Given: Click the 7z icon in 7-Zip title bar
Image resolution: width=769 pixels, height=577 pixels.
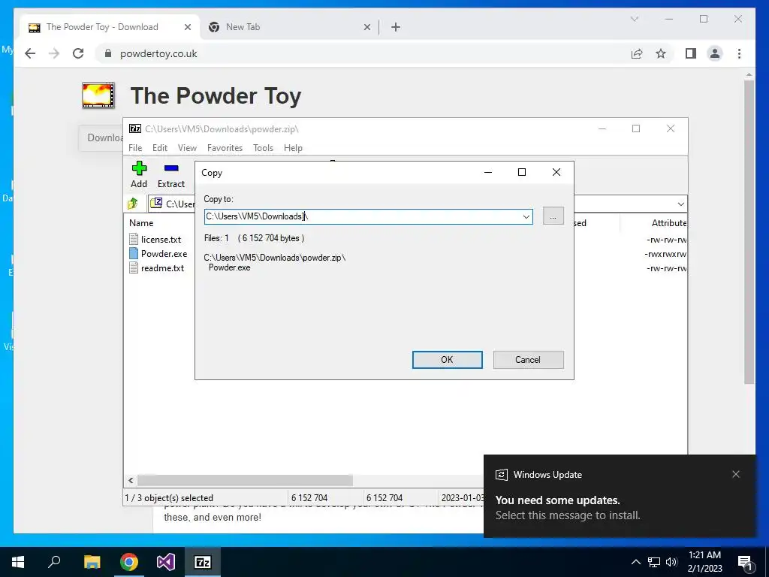Looking at the screenshot, I should coord(135,128).
